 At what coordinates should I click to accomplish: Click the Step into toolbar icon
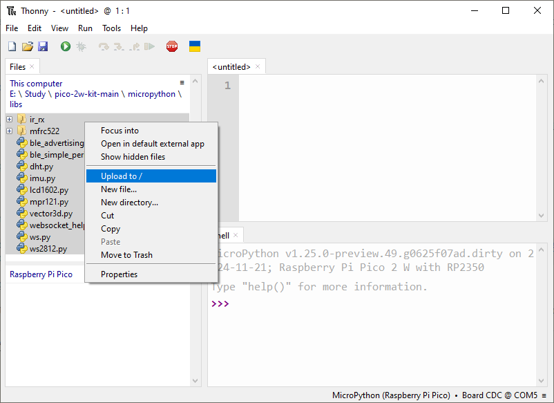click(x=119, y=46)
